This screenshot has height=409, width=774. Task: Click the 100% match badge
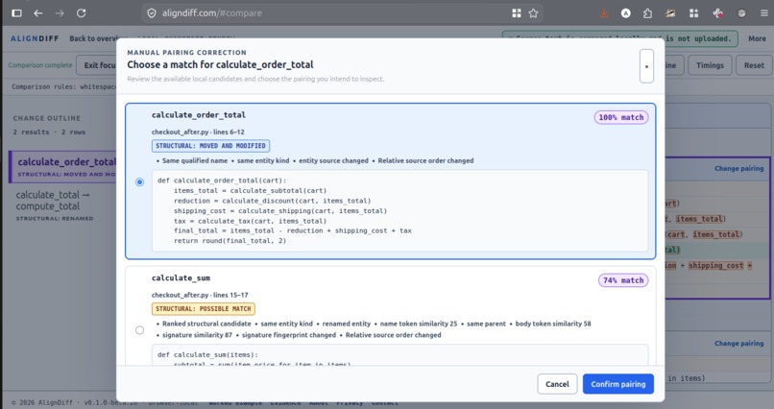(621, 117)
